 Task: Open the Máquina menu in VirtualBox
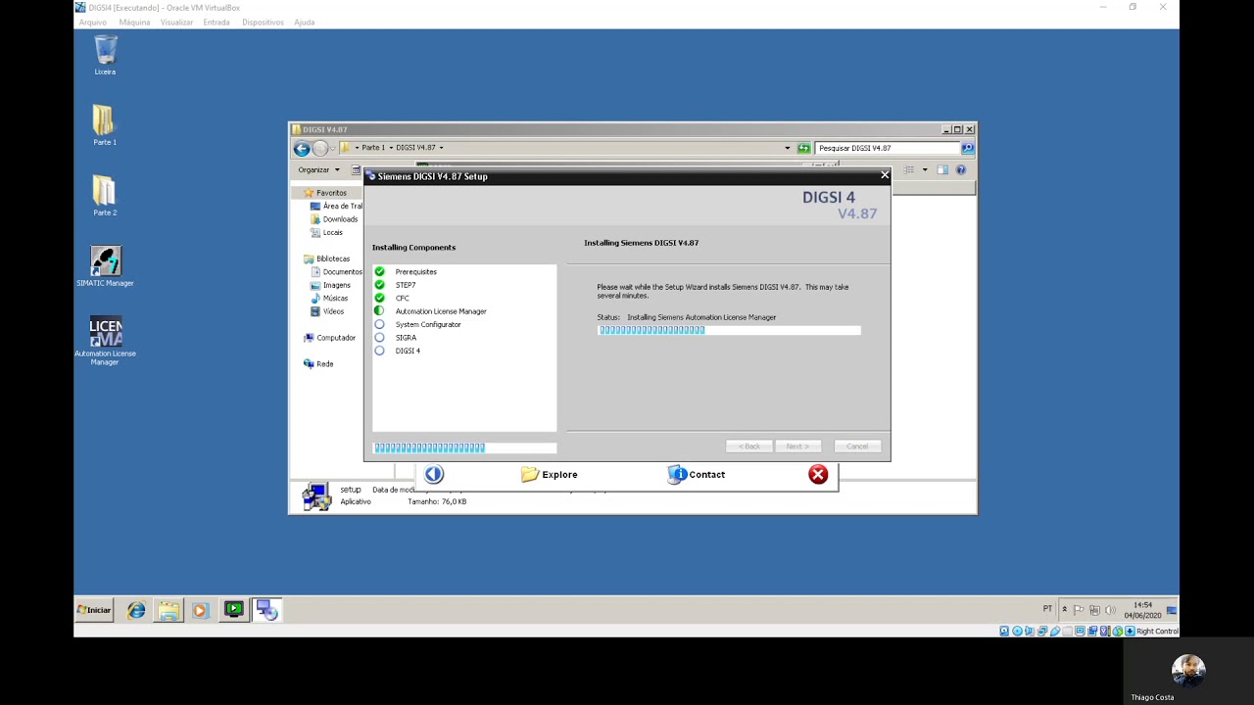134,23
